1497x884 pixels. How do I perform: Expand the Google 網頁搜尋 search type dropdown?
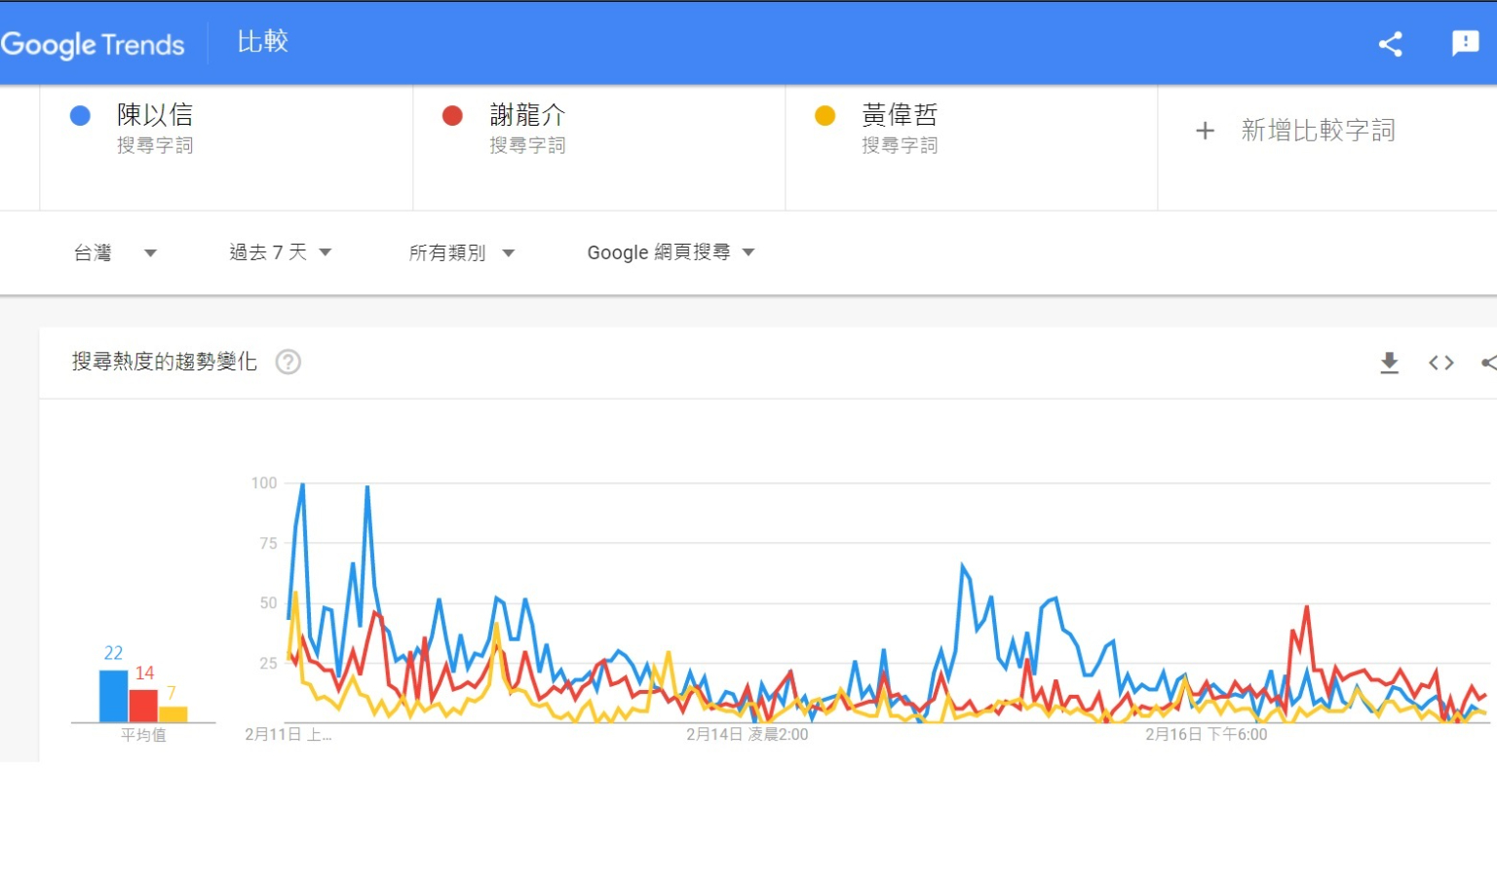click(x=671, y=252)
